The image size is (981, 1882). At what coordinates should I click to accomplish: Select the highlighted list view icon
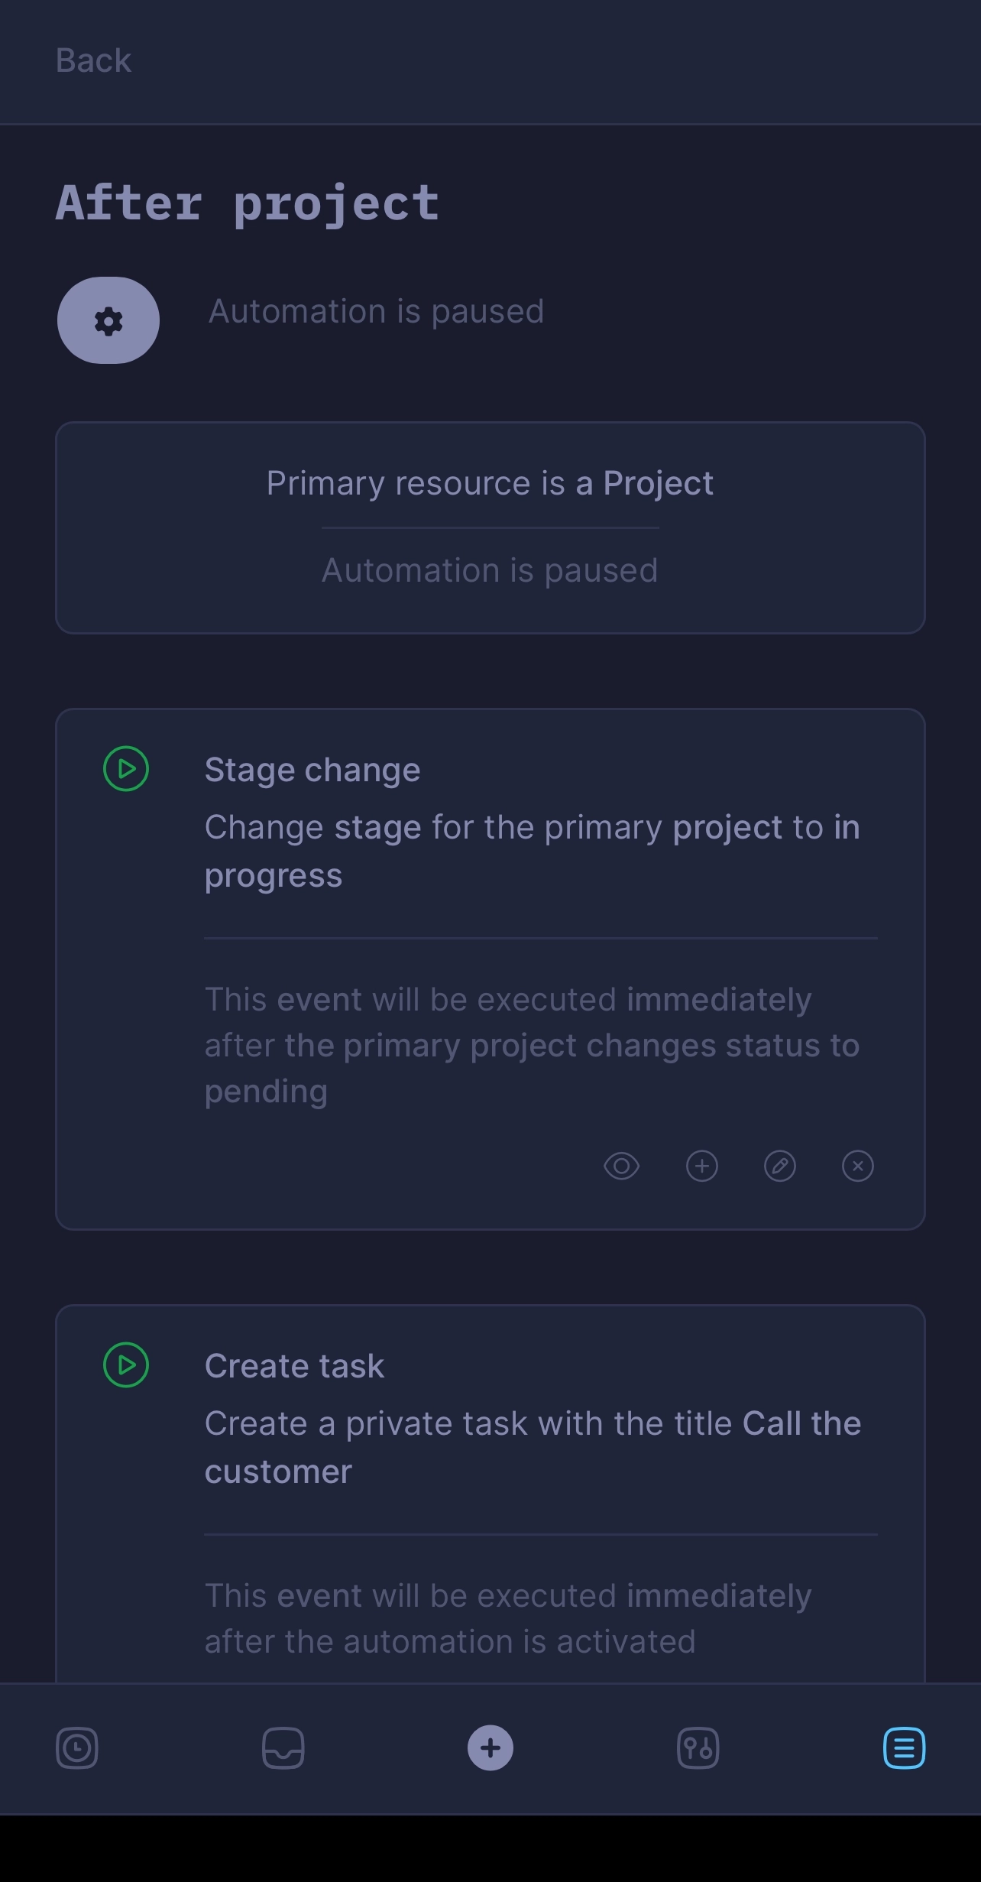pyautogui.click(x=904, y=1747)
